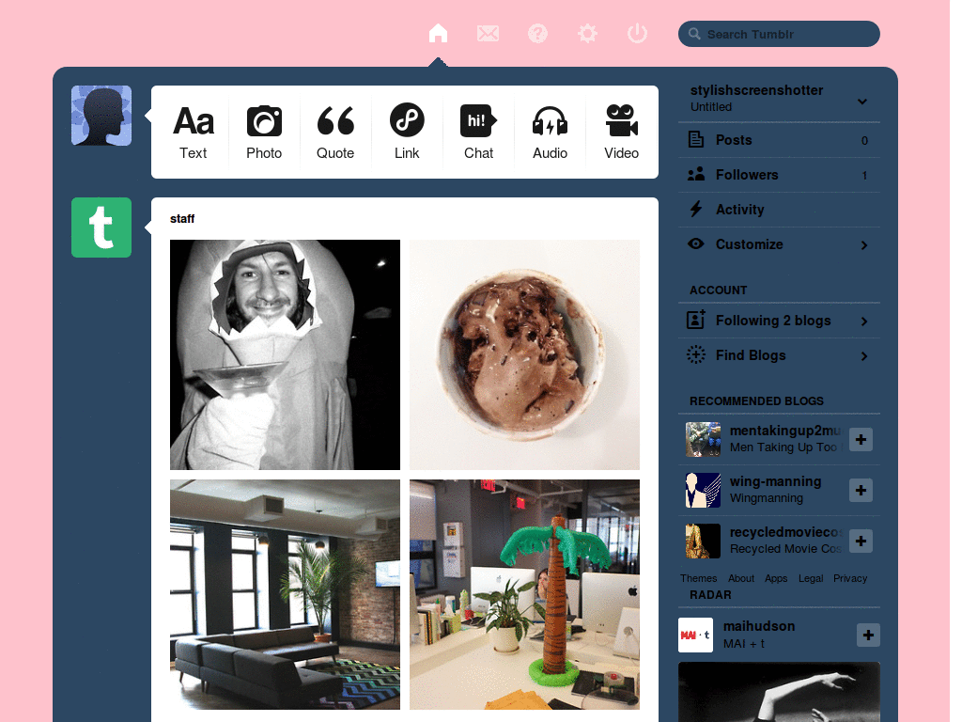Open the Help question mark icon

click(537, 33)
